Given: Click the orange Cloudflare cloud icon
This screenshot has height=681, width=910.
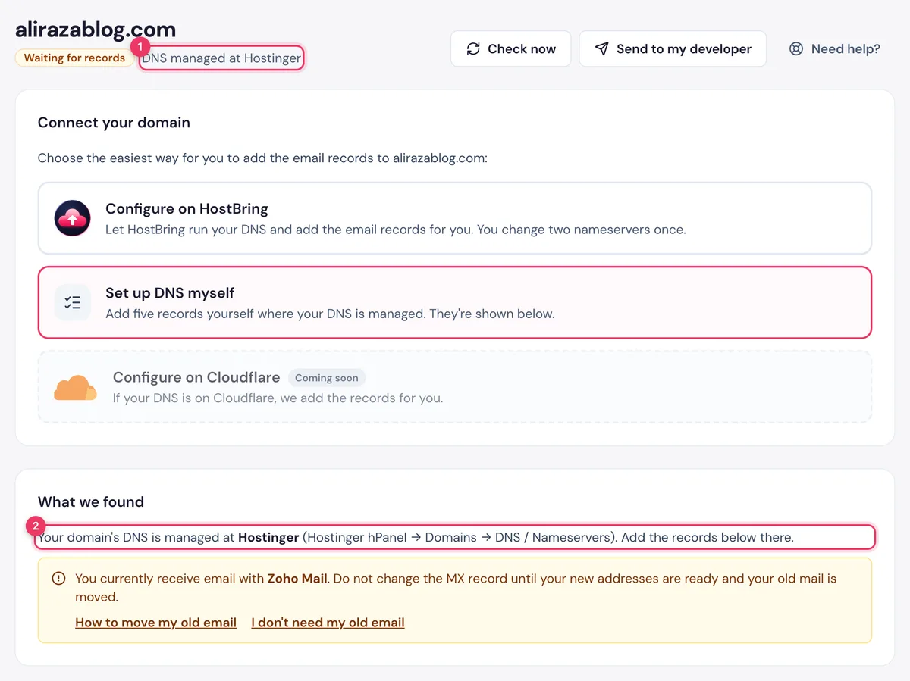Looking at the screenshot, I should (x=75, y=387).
